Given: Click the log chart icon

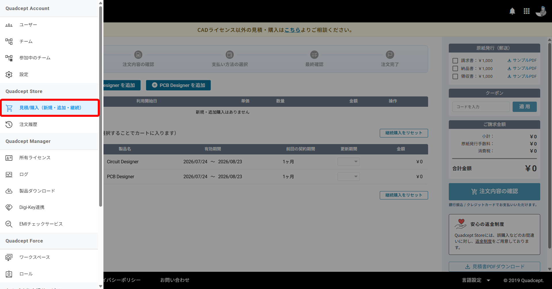Looking at the screenshot, I should (x=9, y=174).
